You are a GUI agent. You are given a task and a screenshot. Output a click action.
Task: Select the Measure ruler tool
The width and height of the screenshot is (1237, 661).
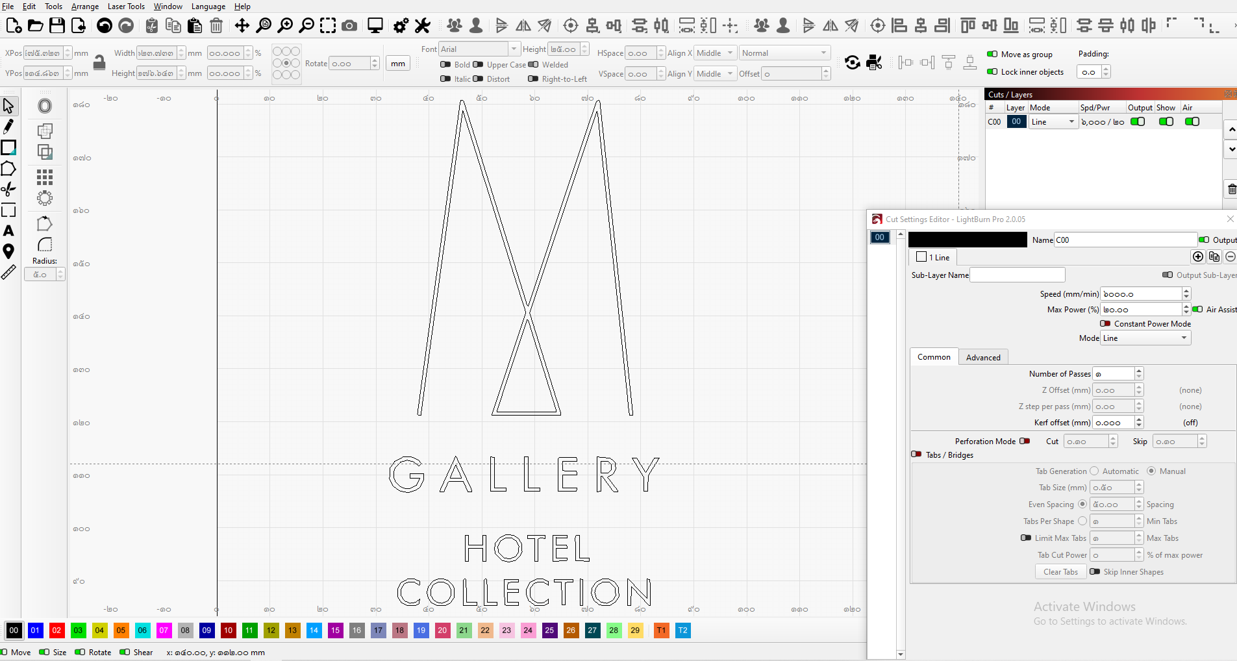[x=8, y=273]
